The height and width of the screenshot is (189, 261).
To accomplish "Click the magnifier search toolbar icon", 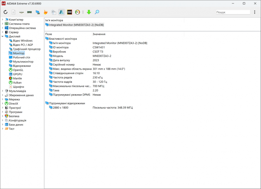I will click(97, 12).
